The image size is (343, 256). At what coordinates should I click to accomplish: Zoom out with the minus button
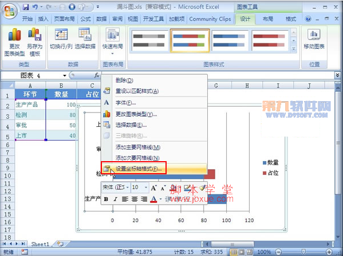pyautogui.click(x=278, y=252)
